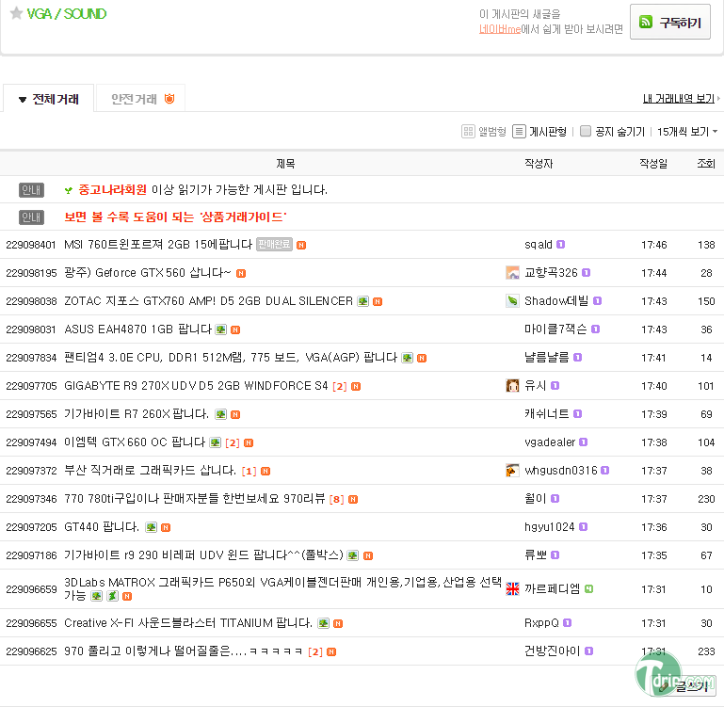The width and height of the screenshot is (724, 707).
Task: Click the second attachment icon on 3DLabs MATROX post
Action: coord(113,596)
